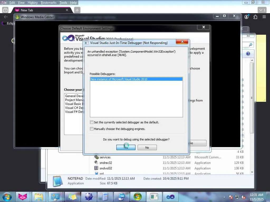270x202 pixels.
Task: Open Control Panel taskbar icon
Action: pyautogui.click(x=55, y=197)
